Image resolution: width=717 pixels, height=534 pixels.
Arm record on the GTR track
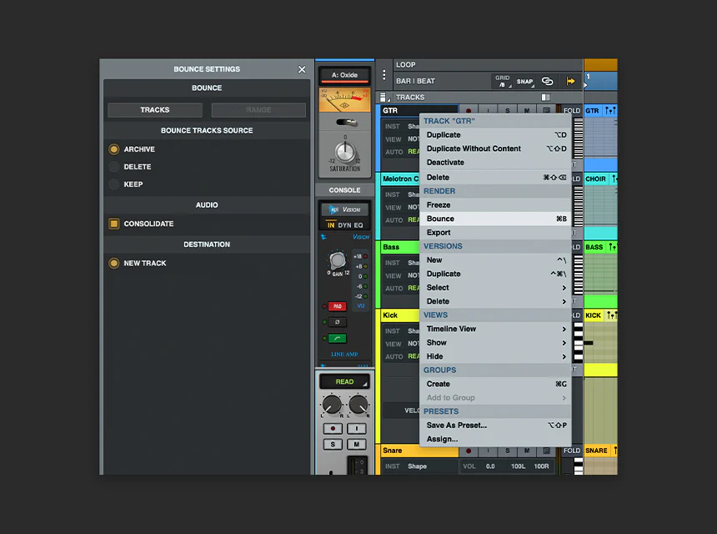469,111
